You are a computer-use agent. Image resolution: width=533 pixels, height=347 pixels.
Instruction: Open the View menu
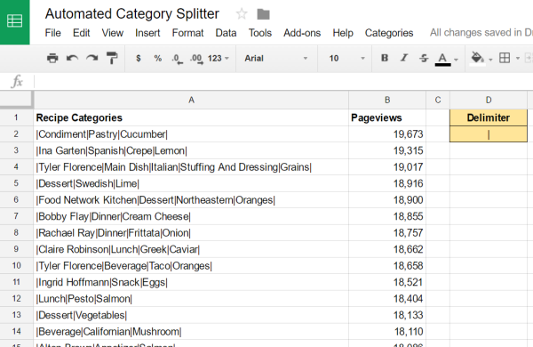coord(113,33)
